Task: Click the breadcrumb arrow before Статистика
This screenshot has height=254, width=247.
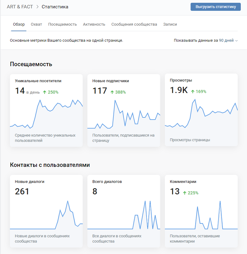Action: 37,7
